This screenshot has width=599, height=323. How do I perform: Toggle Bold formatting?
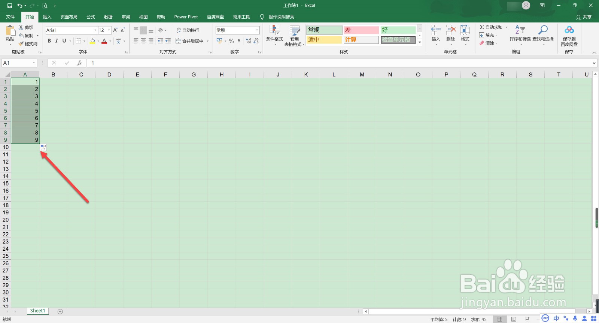49,41
